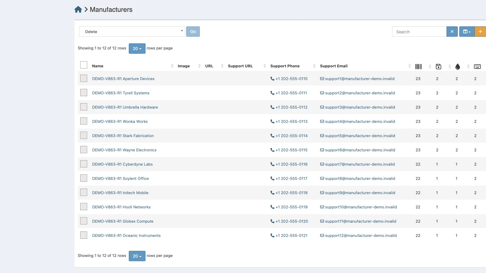486x273 pixels.
Task: Sort by assets barcode column icon
Action: 419,66
